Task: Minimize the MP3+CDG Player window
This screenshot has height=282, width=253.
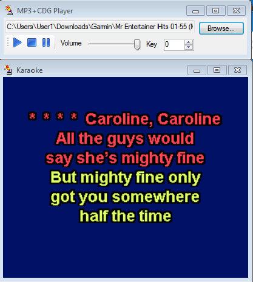Action: pos(195,11)
